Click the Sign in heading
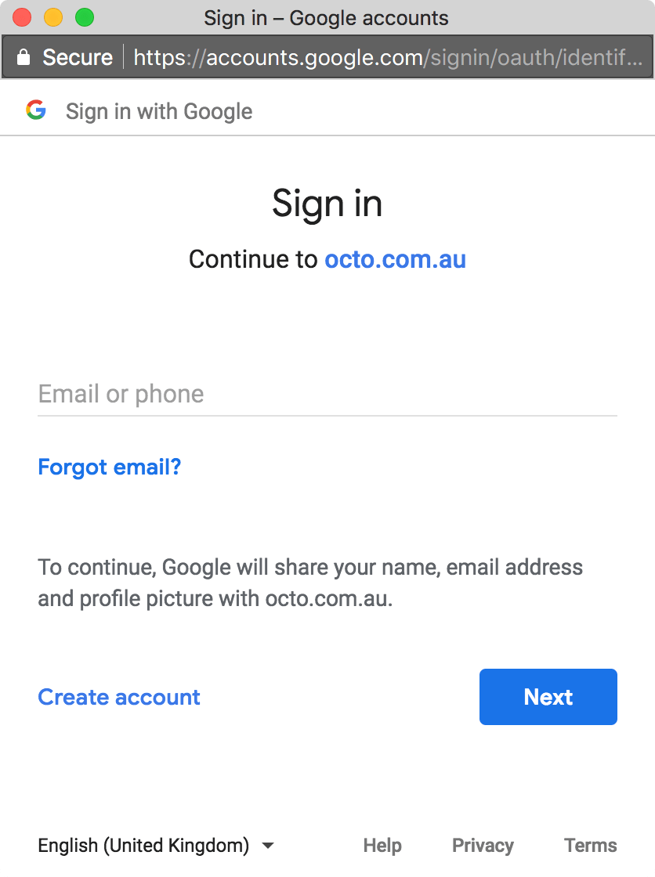 (x=327, y=204)
